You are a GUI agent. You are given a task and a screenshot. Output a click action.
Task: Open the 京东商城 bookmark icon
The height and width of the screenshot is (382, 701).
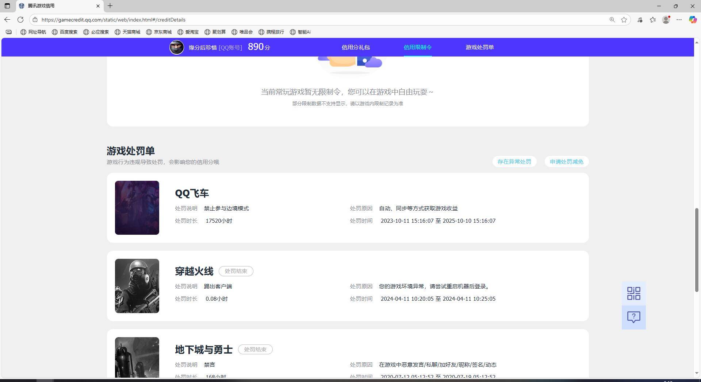pyautogui.click(x=149, y=32)
